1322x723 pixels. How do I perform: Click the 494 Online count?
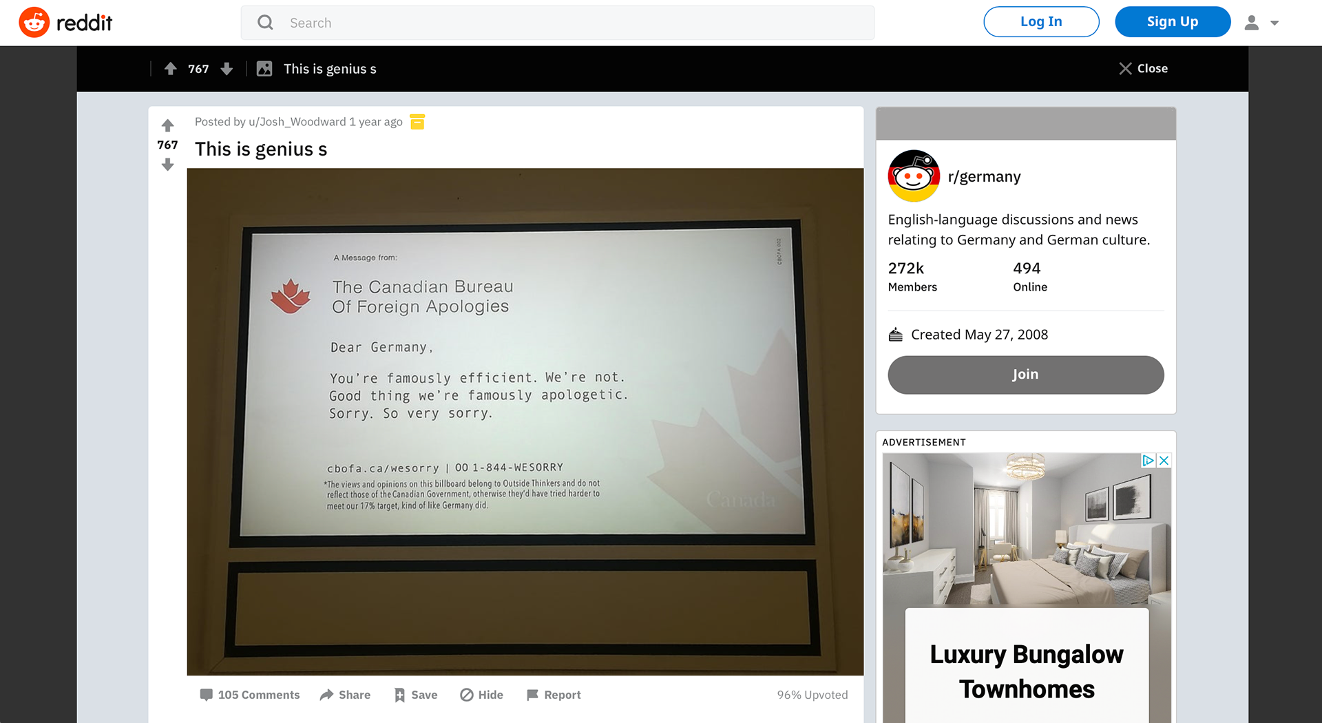[1030, 277]
